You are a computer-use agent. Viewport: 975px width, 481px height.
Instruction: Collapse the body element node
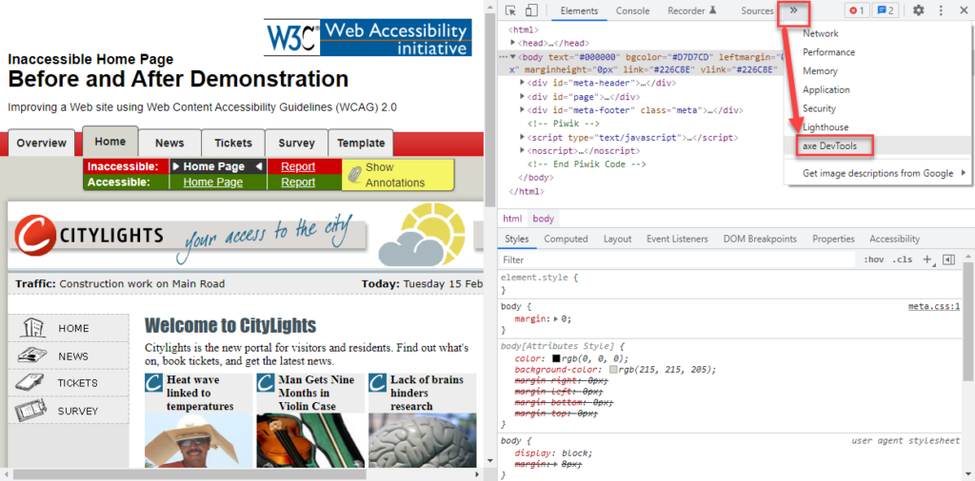tap(512, 56)
